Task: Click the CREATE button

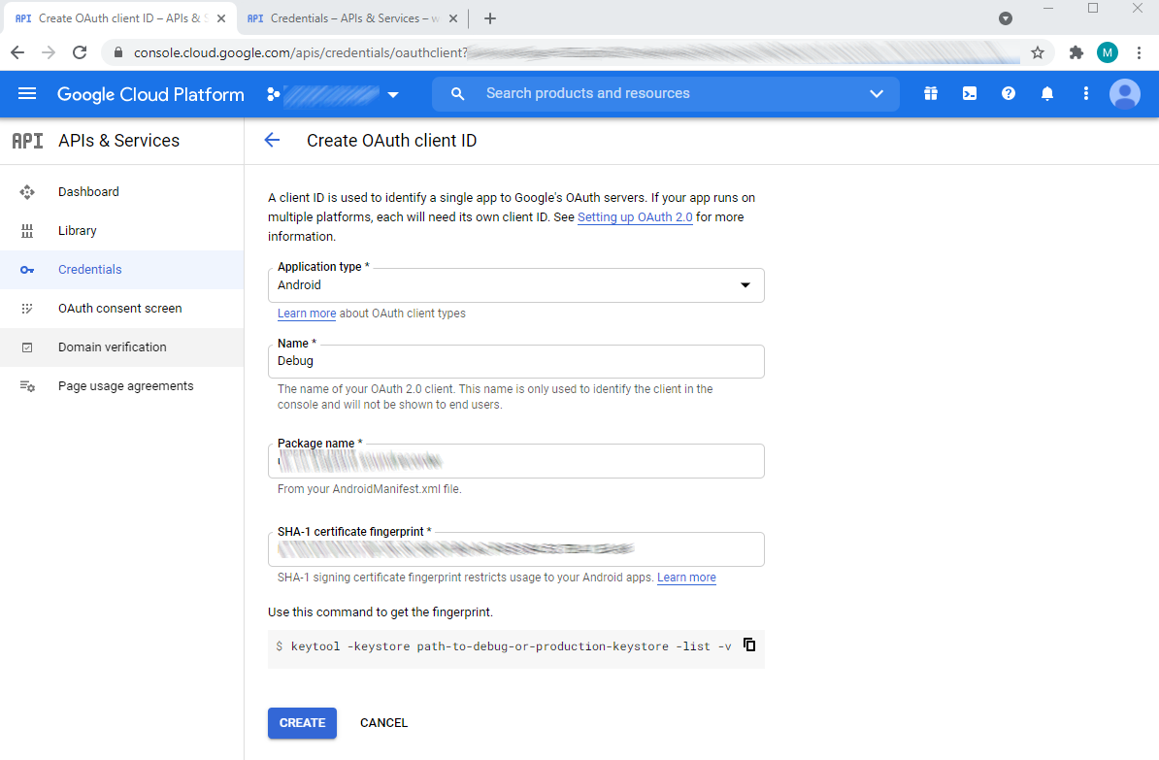Action: point(302,722)
